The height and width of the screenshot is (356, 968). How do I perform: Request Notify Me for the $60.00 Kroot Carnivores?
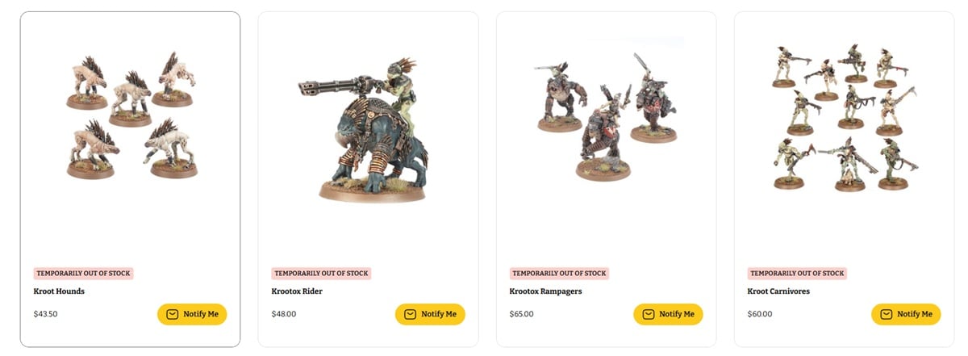[906, 314]
